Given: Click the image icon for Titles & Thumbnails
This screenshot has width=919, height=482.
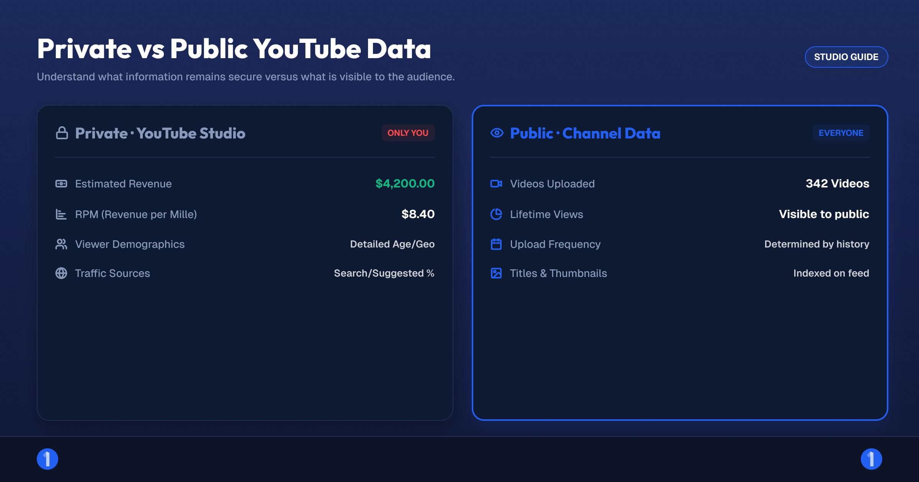Looking at the screenshot, I should 496,273.
